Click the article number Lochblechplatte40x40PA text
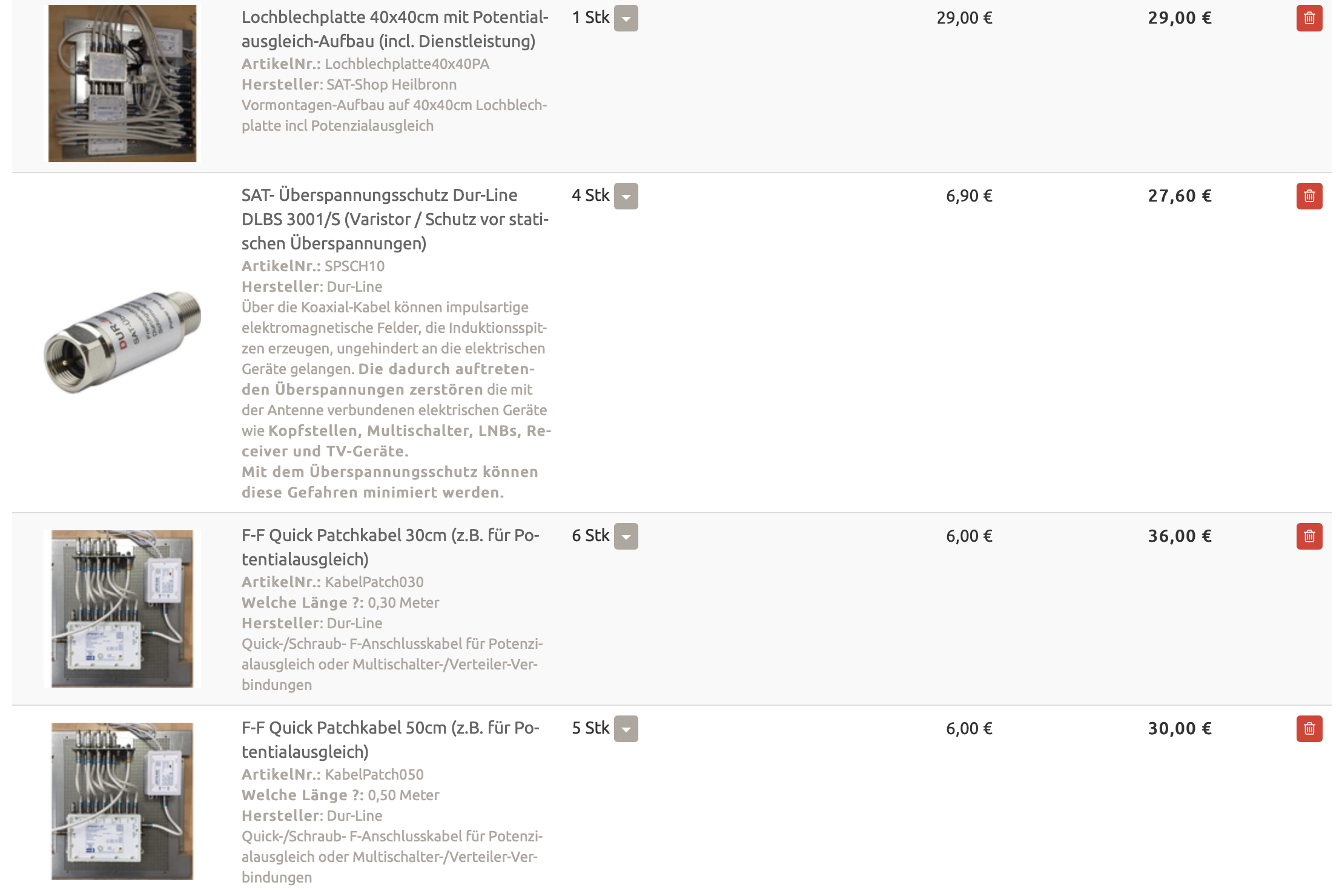1342x891 pixels. pyautogui.click(x=407, y=64)
